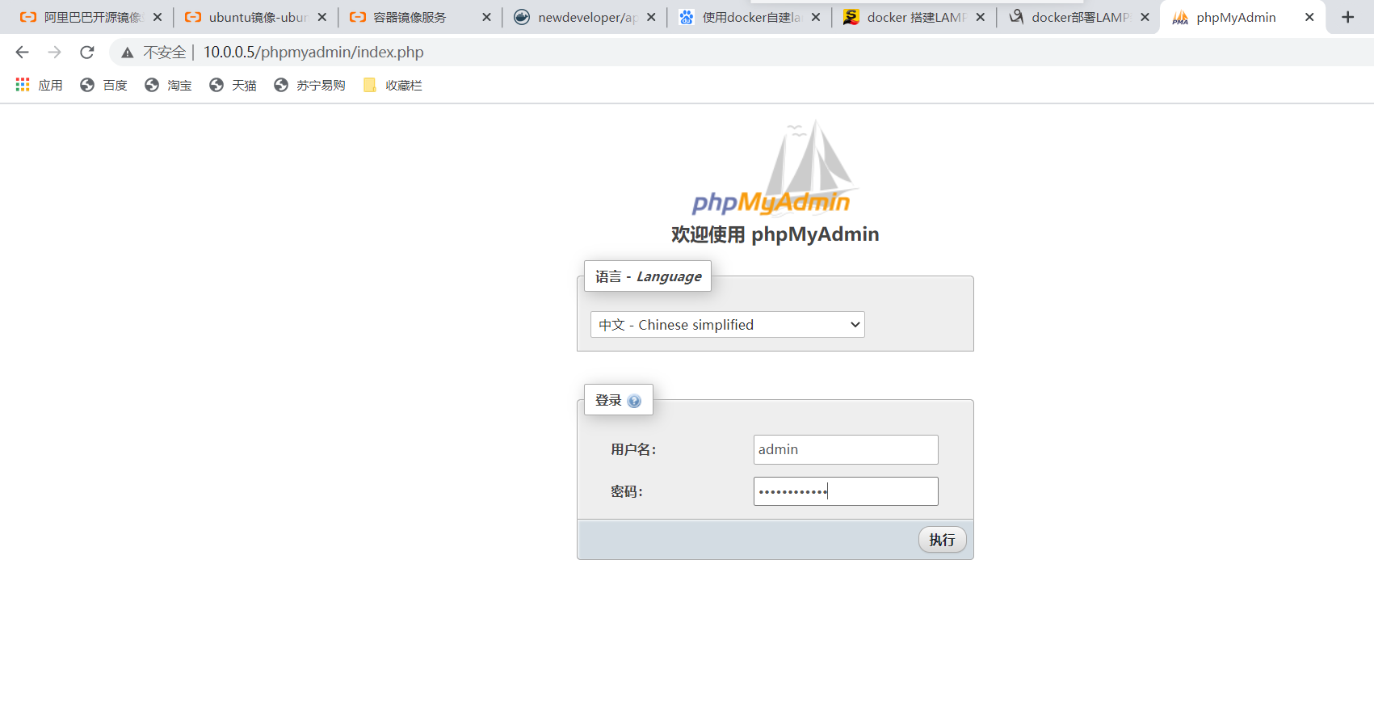Click the browser forward arrow
Image resolution: width=1374 pixels, height=720 pixels.
(x=54, y=53)
